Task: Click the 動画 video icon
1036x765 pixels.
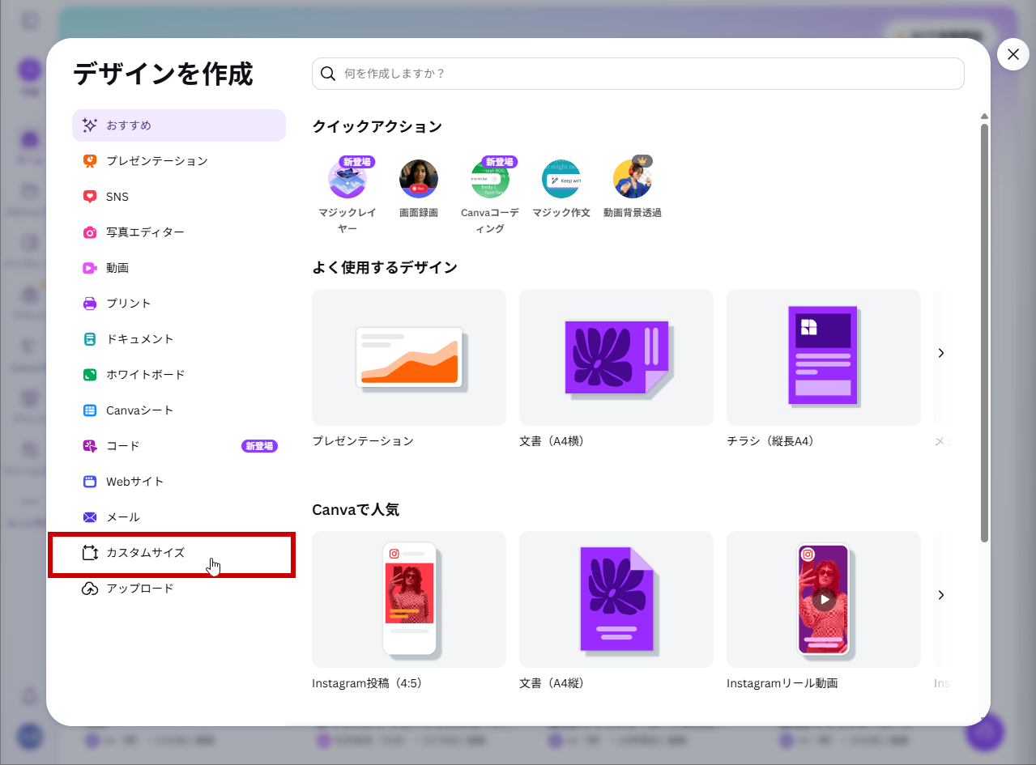Action: pos(90,268)
